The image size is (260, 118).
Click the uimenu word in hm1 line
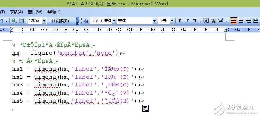tap(45, 69)
